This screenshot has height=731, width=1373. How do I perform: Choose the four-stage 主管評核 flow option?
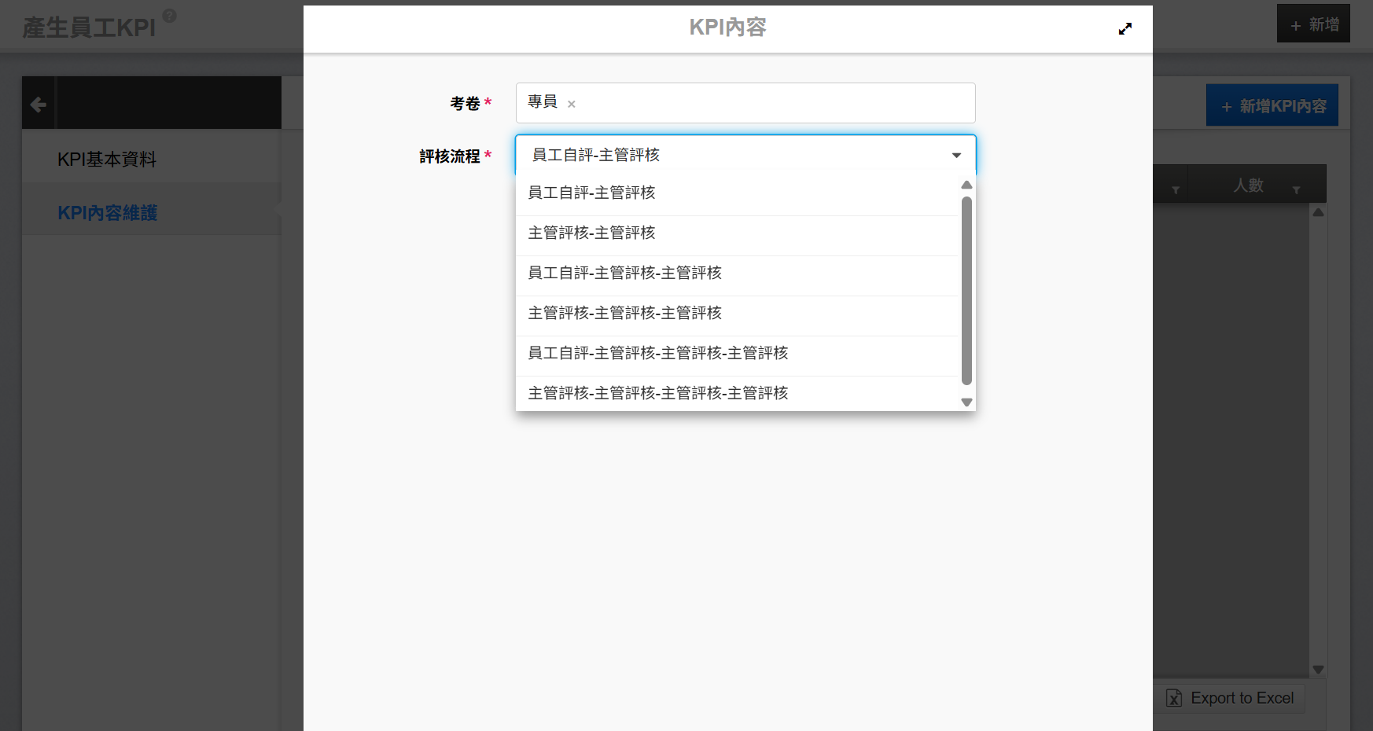coord(657,393)
